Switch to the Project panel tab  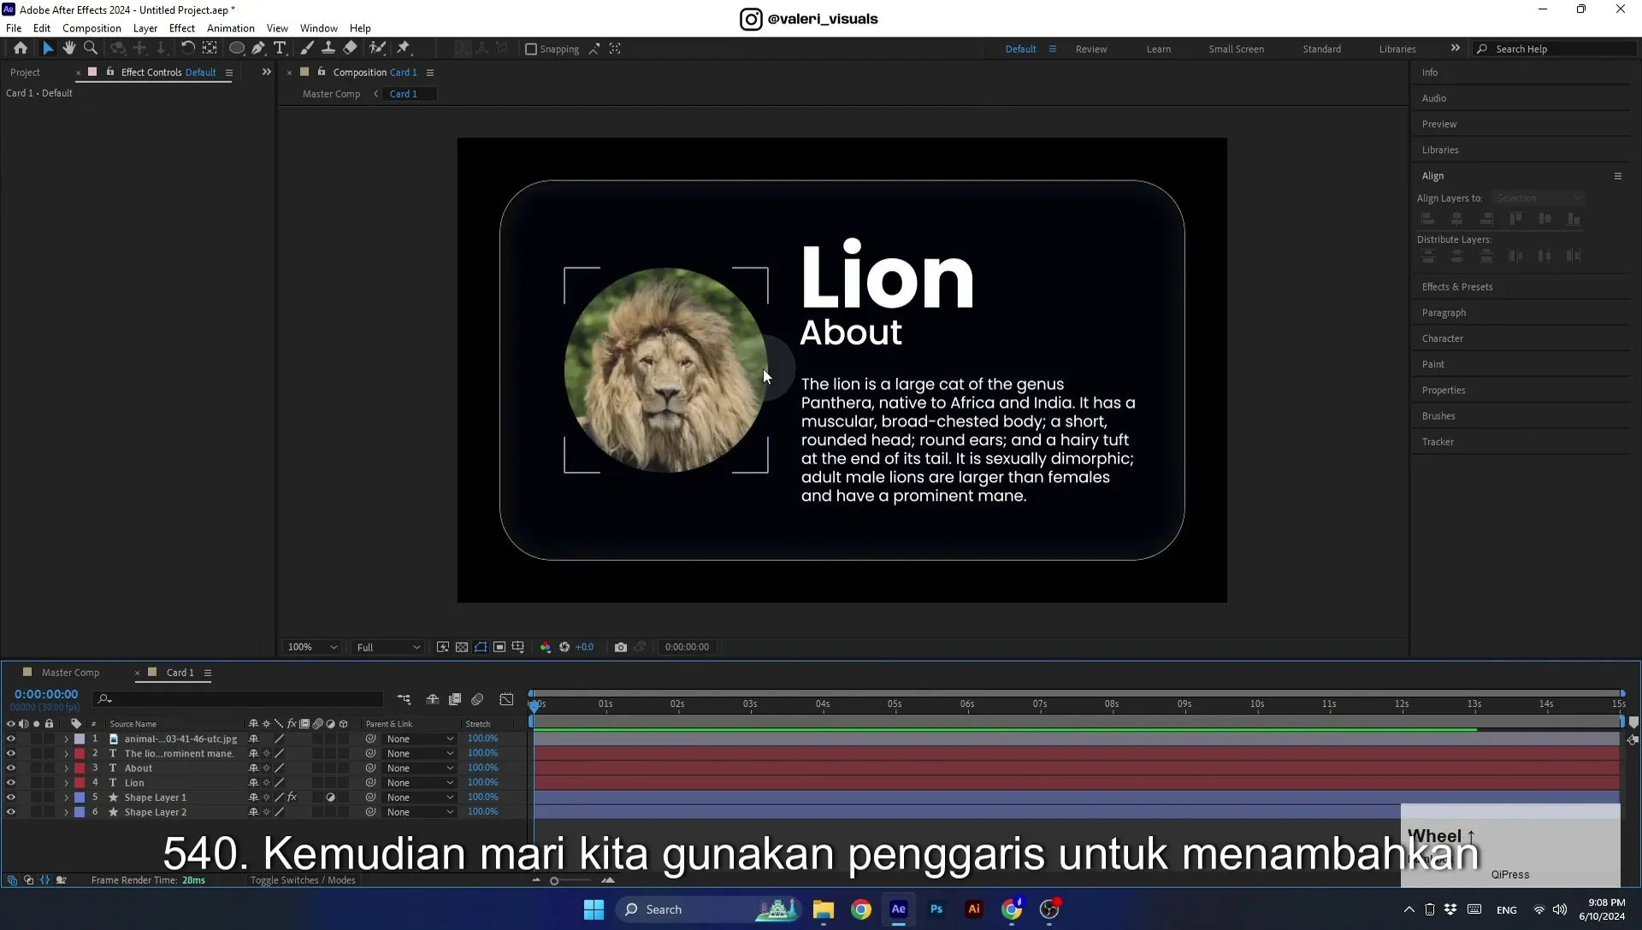(x=25, y=73)
